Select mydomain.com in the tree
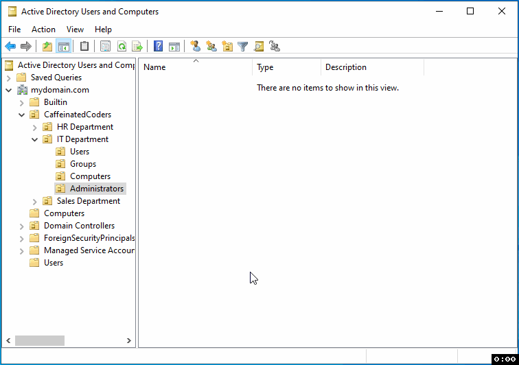 tap(60, 90)
